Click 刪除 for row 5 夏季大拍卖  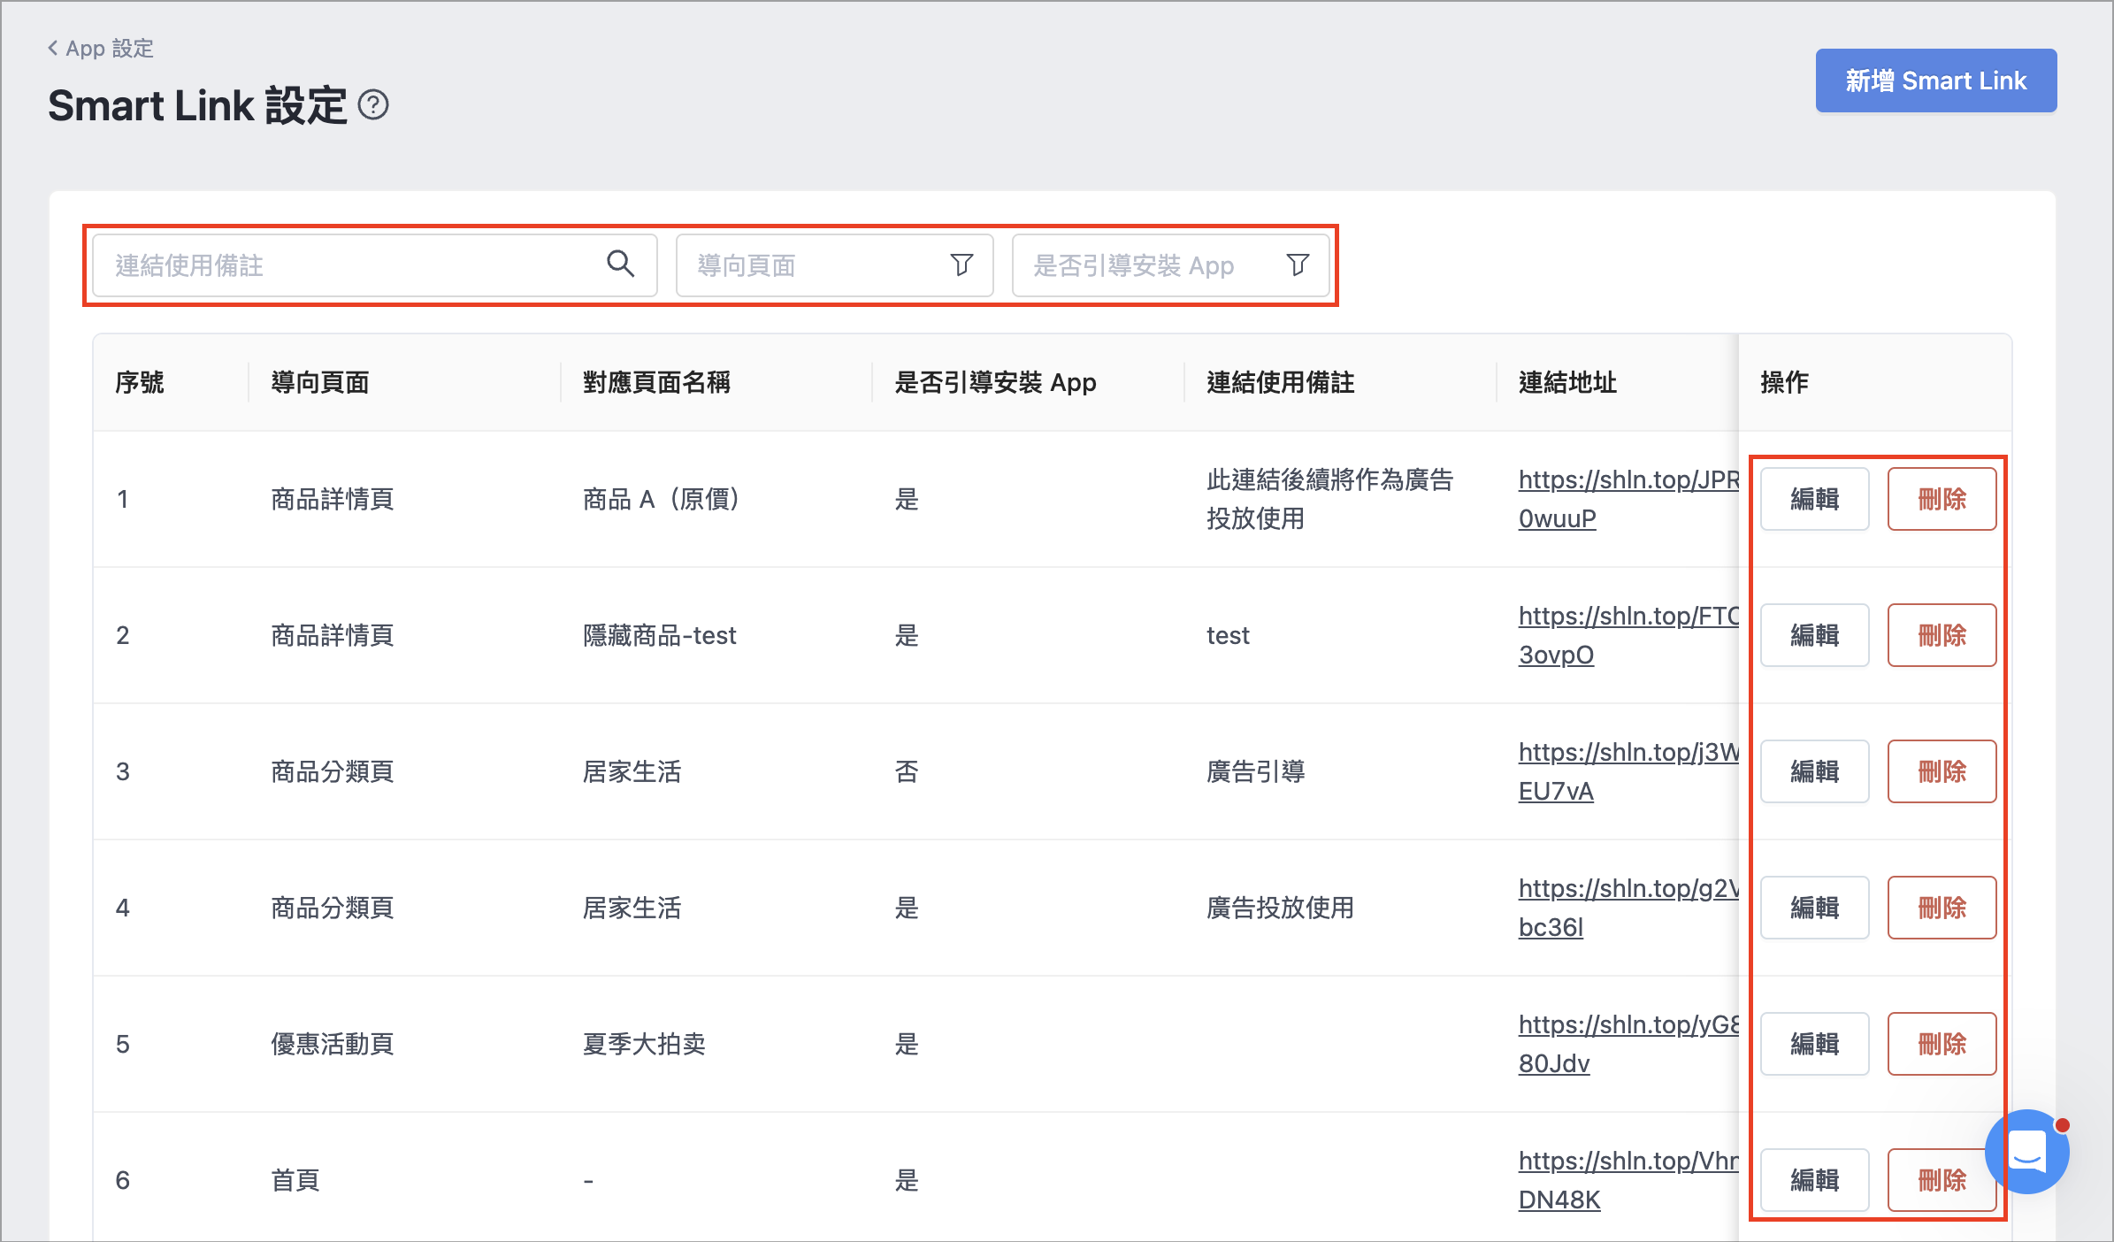1942,1044
